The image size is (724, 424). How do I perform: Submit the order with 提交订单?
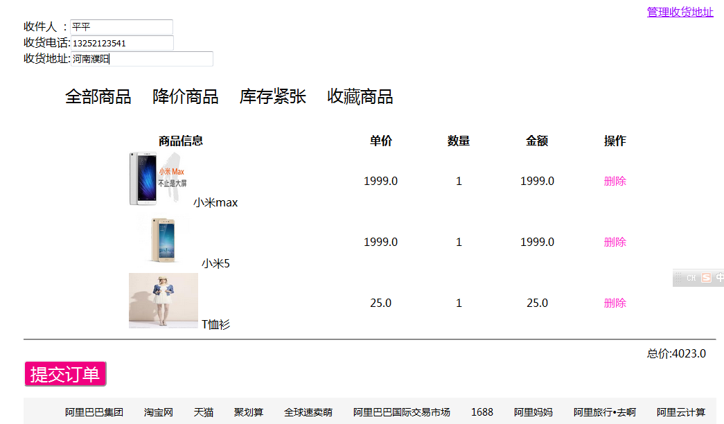pos(65,374)
